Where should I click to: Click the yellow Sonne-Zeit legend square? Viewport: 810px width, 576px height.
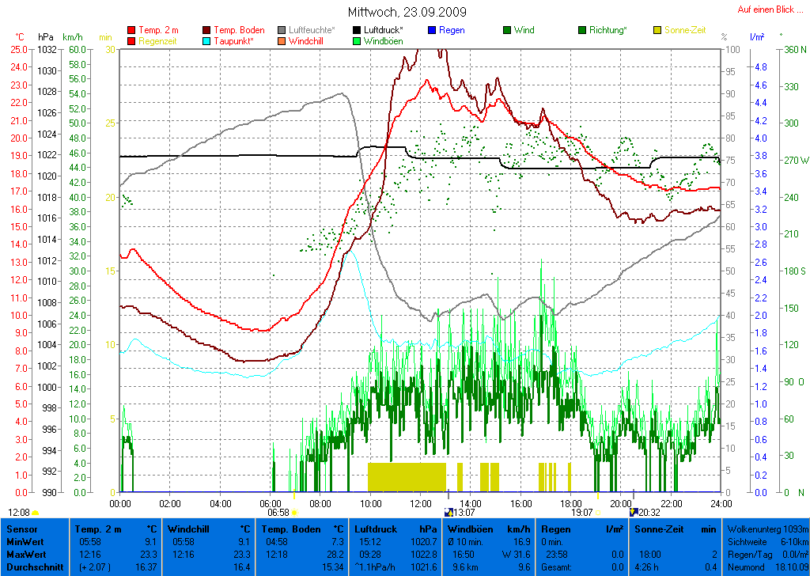pyautogui.click(x=657, y=30)
